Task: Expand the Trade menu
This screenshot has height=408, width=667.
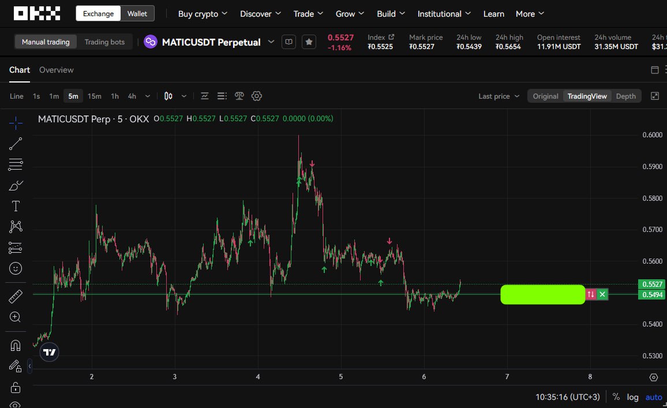Action: 308,14
